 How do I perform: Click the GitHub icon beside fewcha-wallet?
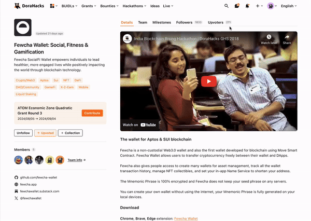(16, 177)
